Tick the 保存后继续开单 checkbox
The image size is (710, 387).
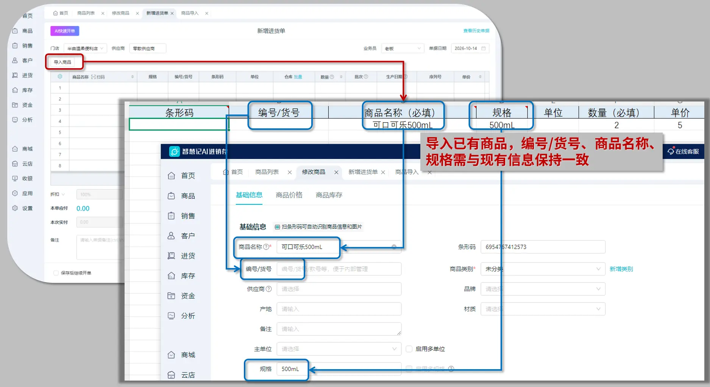(56, 273)
